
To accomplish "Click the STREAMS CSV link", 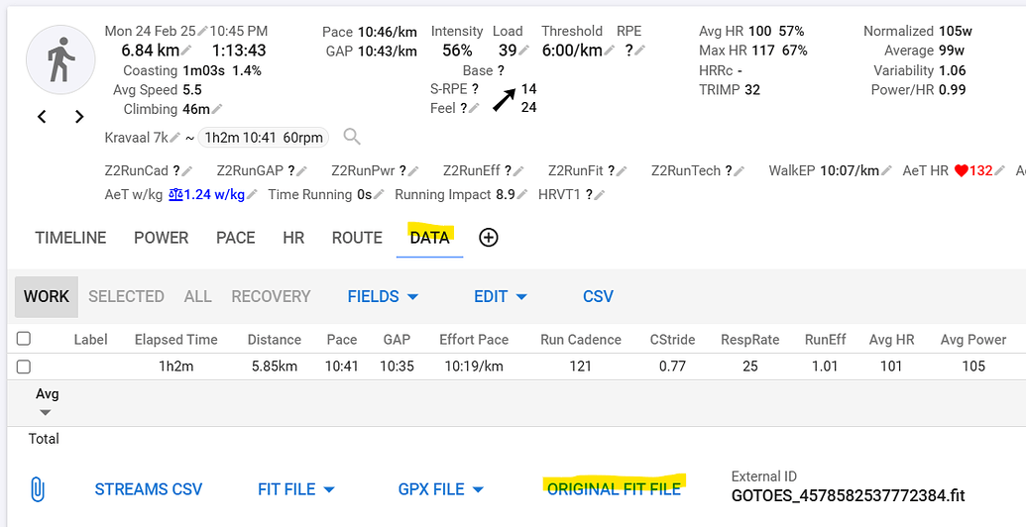I will point(149,489).
